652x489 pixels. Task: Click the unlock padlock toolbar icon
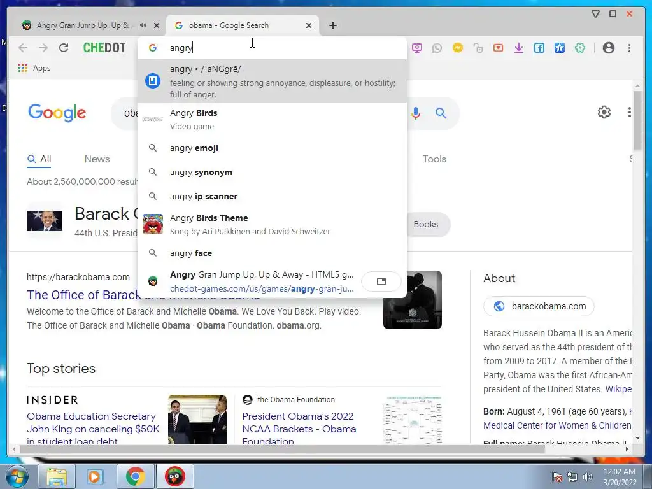point(478,48)
